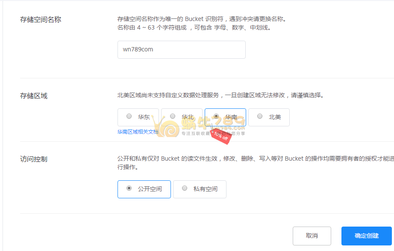Set access control to 公开空间
Image resolution: width=394 pixels, height=251 pixels.
pyautogui.click(x=144, y=189)
